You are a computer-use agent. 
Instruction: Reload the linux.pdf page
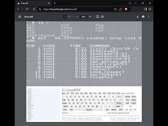point(27,9)
